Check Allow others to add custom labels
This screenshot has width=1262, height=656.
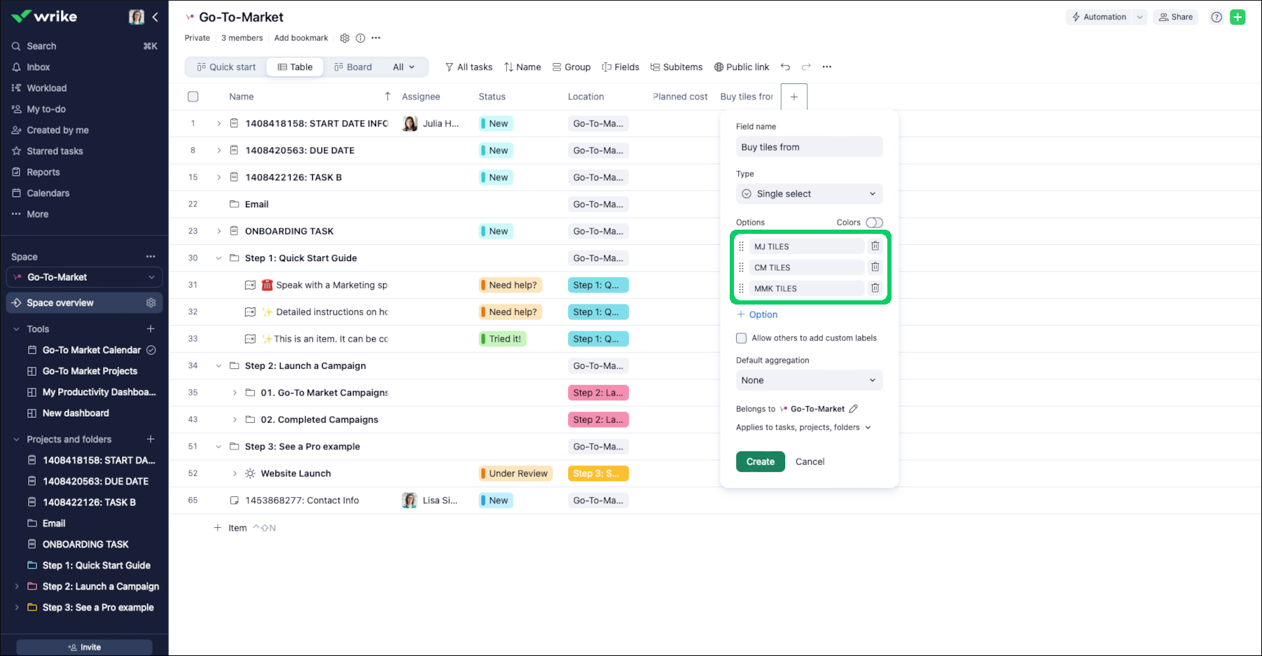[741, 338]
